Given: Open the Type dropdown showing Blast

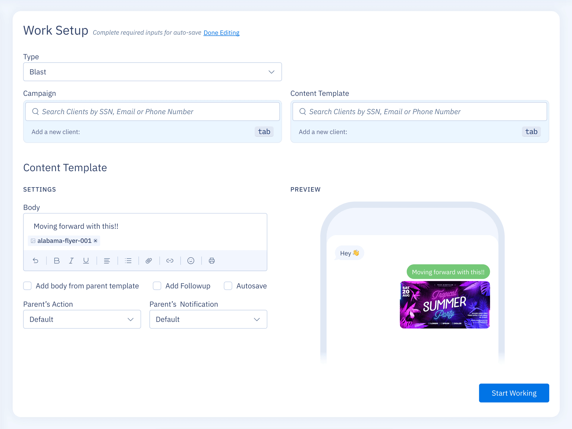Looking at the screenshot, I should [x=152, y=72].
